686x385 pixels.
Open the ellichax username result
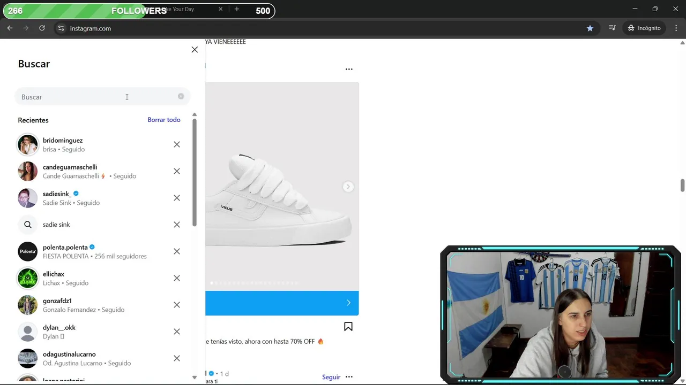tap(54, 274)
